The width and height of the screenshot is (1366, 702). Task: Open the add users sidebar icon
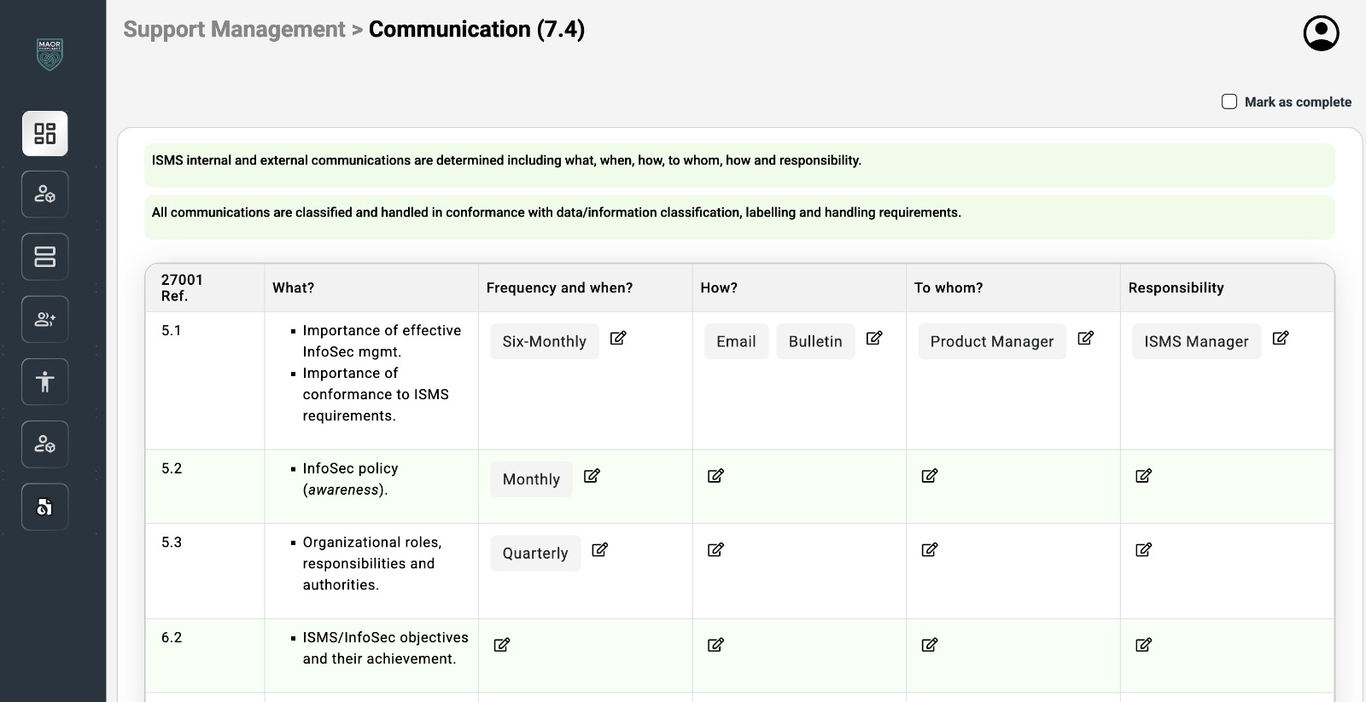click(45, 319)
